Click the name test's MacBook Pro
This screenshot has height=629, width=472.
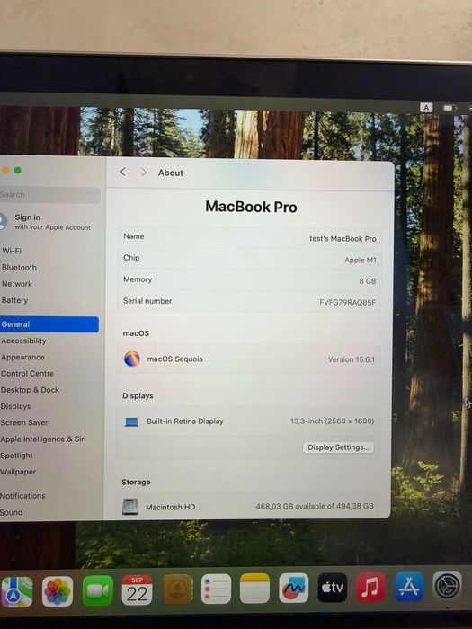[343, 239]
